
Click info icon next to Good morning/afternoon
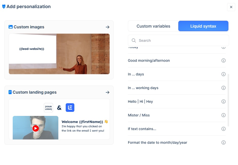(x=223, y=60)
